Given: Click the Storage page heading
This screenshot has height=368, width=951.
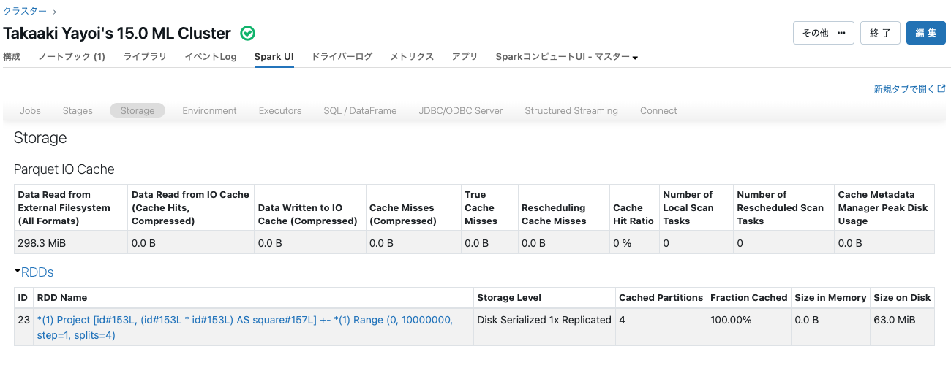Looking at the screenshot, I should (x=40, y=138).
